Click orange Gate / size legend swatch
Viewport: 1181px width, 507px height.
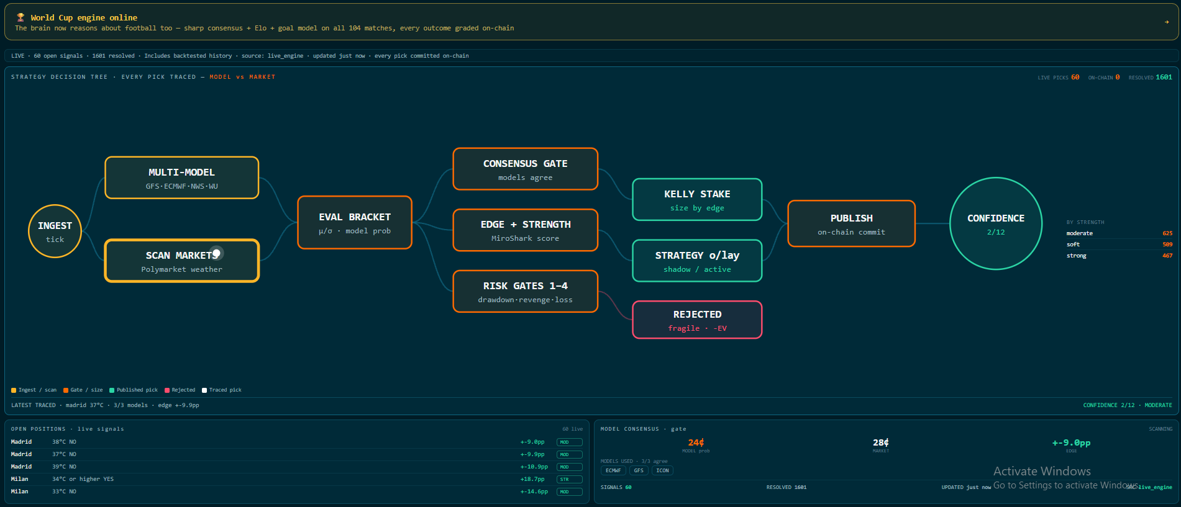pos(66,390)
